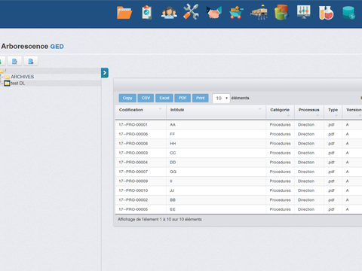Image resolution: width=362 pixels, height=271 pixels.
Task: Sort by Intitulé column
Action: click(216, 112)
